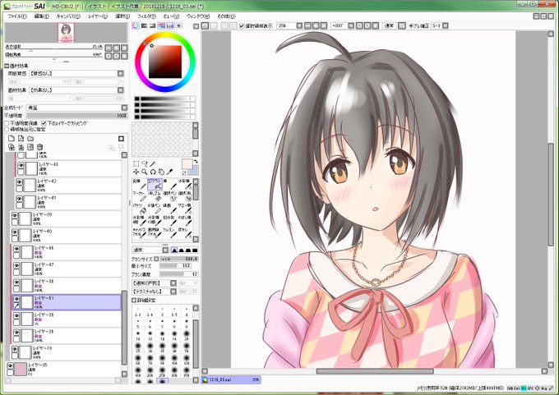This screenshot has width=559, height=395.
Task: Select the bucket (バケツ) fill tool
Action: click(140, 209)
